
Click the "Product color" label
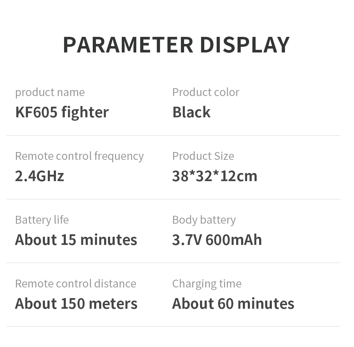[x=206, y=93]
